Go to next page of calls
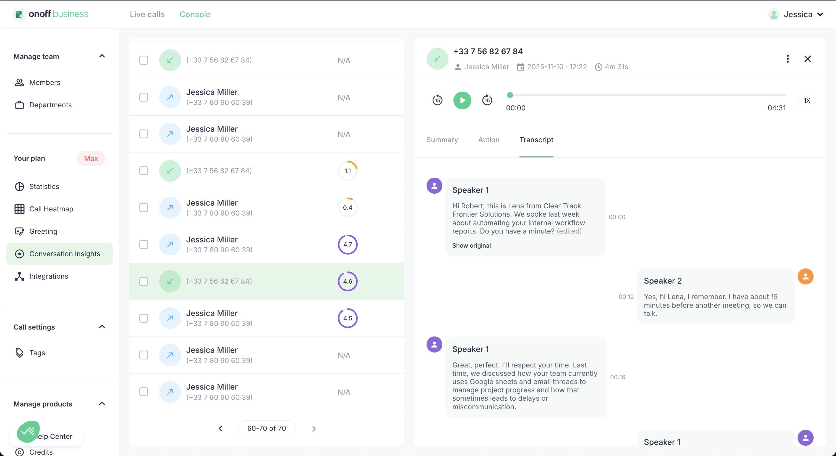 tap(313, 429)
